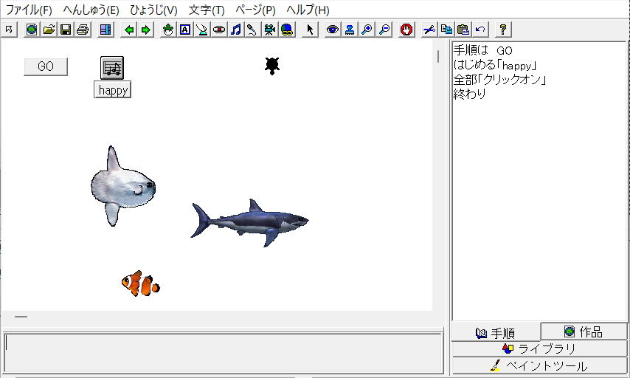Click the microphone record sound icon
This screenshot has width=630, height=378.
[x=253, y=30]
